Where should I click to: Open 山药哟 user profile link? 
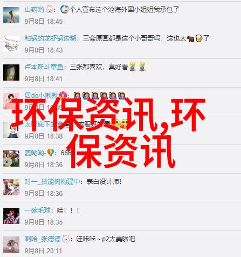pyautogui.click(x=34, y=9)
